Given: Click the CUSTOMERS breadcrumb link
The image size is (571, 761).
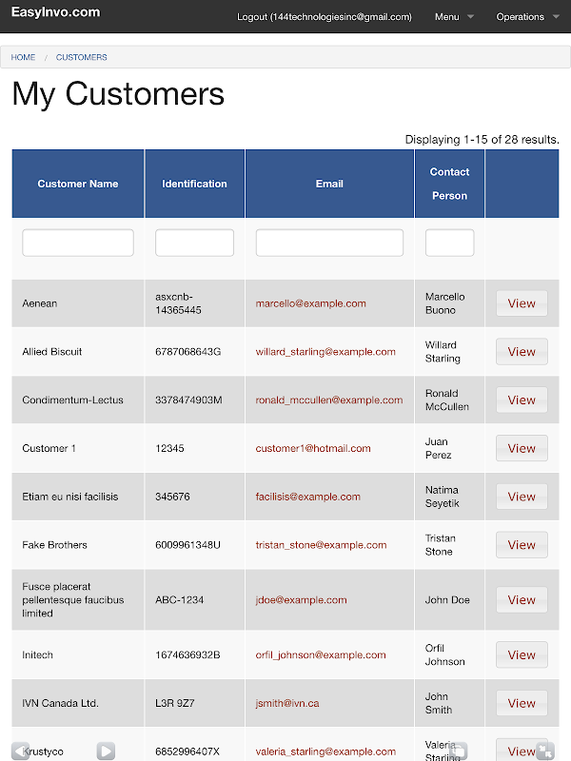Looking at the screenshot, I should point(82,57).
